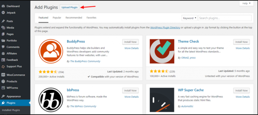Click the Media icon in sidebar
Image resolution: width=258 pixels, height=115 pixels.
3,28
